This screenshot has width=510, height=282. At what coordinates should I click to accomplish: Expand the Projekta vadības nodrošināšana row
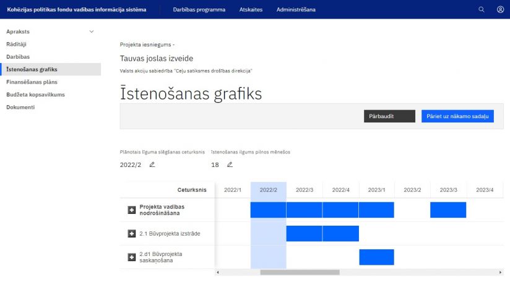click(x=131, y=210)
